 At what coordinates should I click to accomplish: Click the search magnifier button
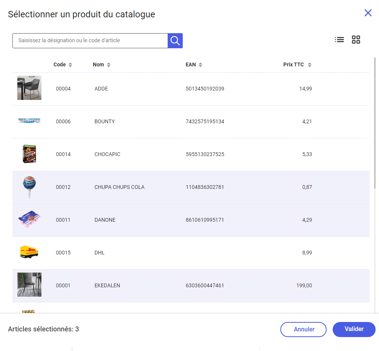(x=175, y=41)
